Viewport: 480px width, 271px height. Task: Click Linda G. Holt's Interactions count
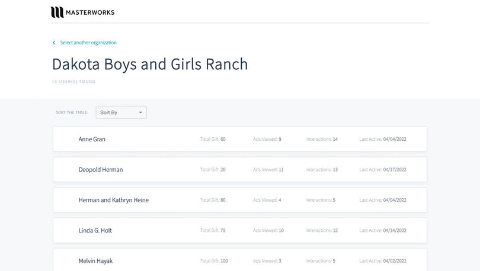(335, 231)
